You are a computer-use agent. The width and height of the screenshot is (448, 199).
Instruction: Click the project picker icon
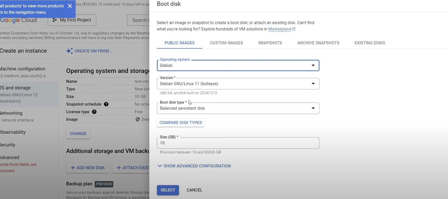point(55,20)
